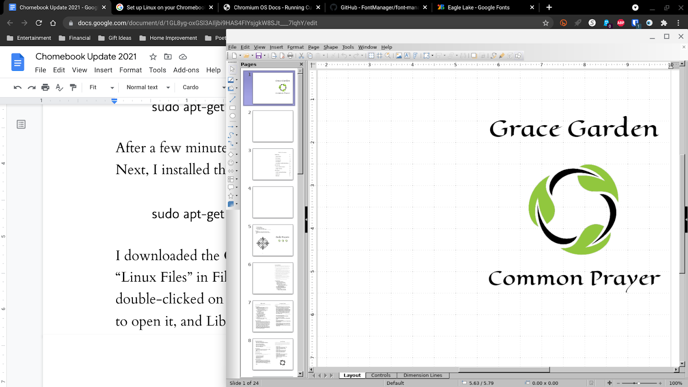
Task: Click the Undo button in Google Docs
Action: pyautogui.click(x=18, y=87)
